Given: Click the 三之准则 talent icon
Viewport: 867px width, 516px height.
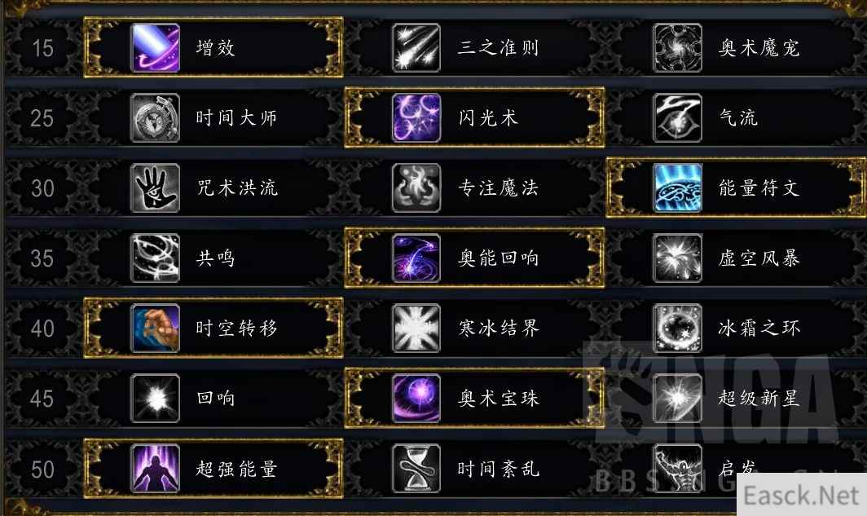Looking at the screenshot, I should tap(416, 47).
